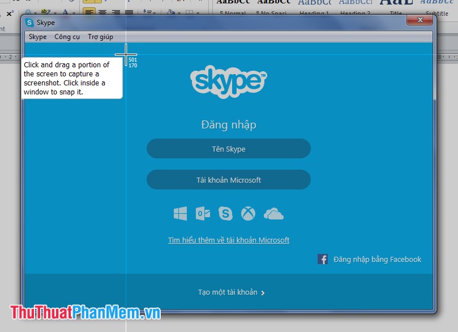This screenshot has height=332, width=458.
Task: Click the Skype icon among the account icons
Action: pyautogui.click(x=226, y=214)
